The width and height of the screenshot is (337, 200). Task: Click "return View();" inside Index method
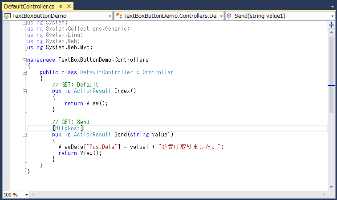[86, 103]
